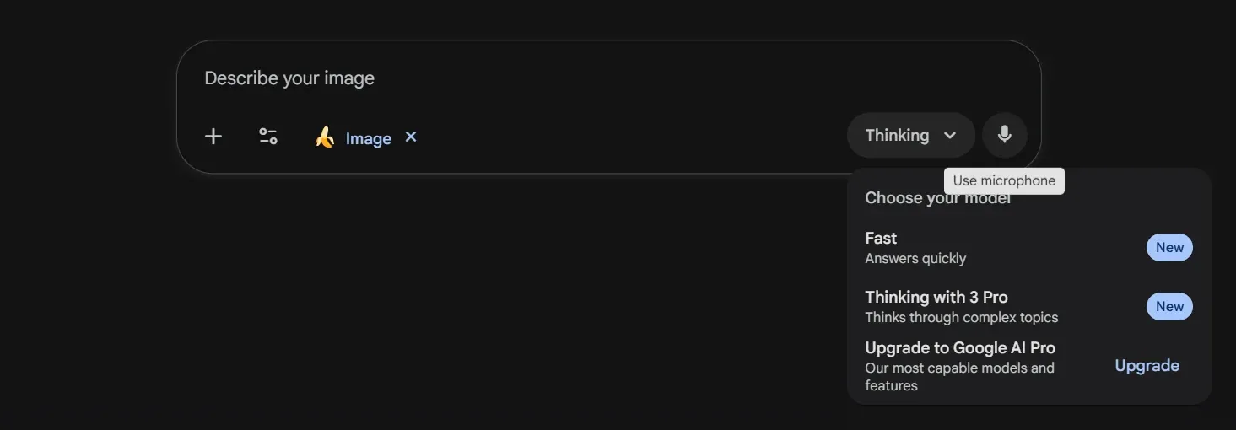Click the Upgrade link
Image resolution: width=1236 pixels, height=430 pixels.
click(x=1147, y=366)
